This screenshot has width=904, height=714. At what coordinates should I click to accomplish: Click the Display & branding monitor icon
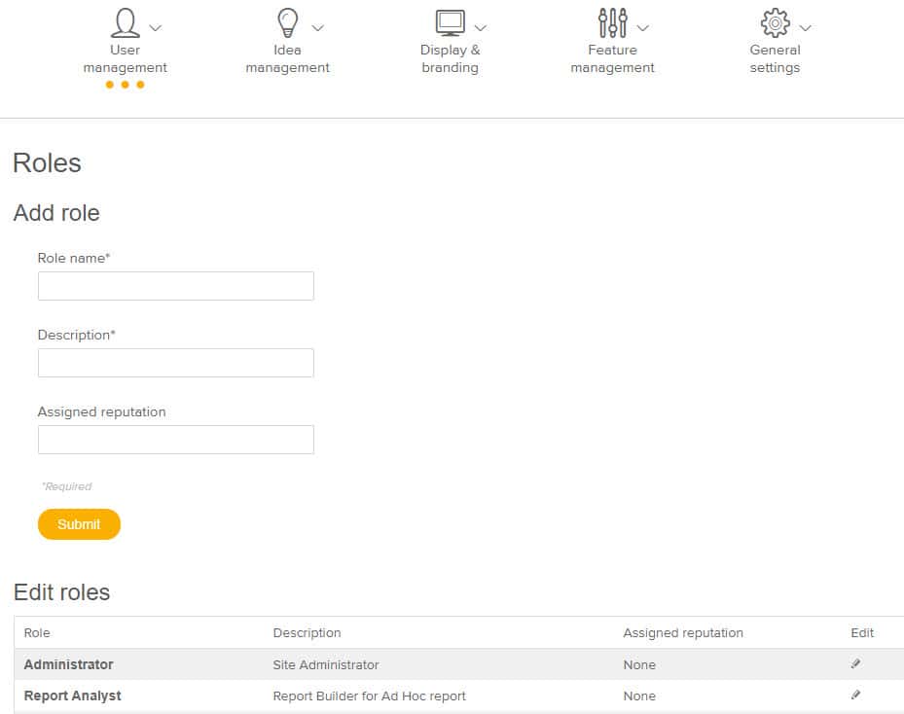450,22
